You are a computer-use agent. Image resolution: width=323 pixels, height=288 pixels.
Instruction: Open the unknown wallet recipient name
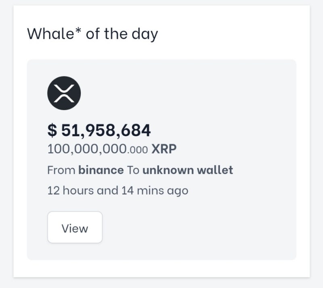tap(188, 170)
